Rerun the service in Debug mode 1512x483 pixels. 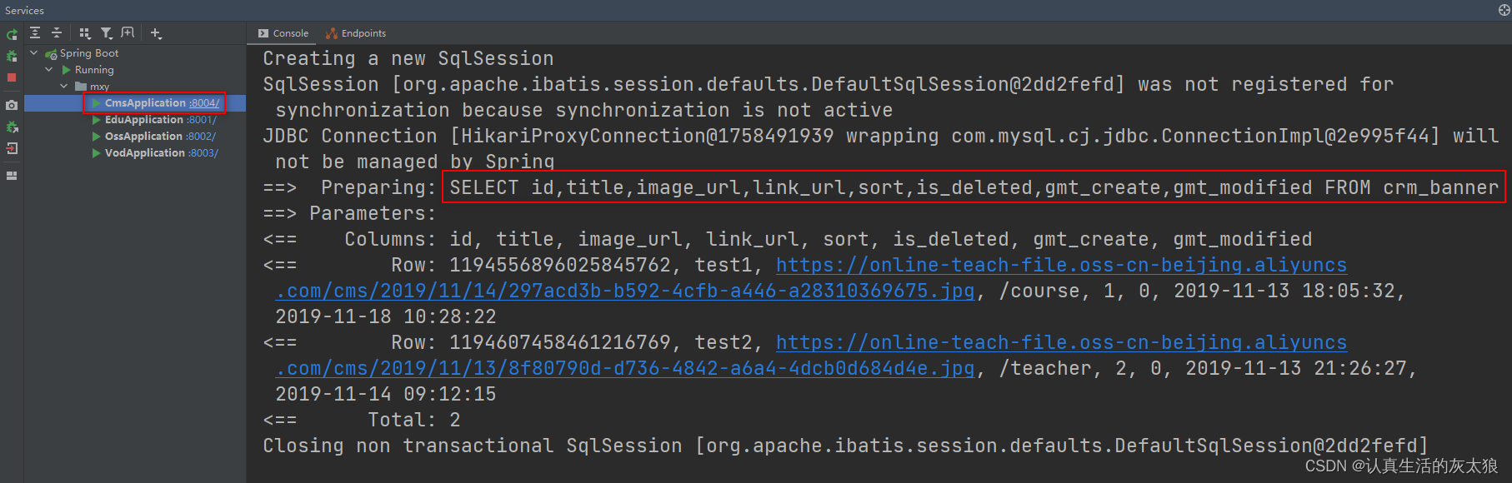(x=12, y=56)
